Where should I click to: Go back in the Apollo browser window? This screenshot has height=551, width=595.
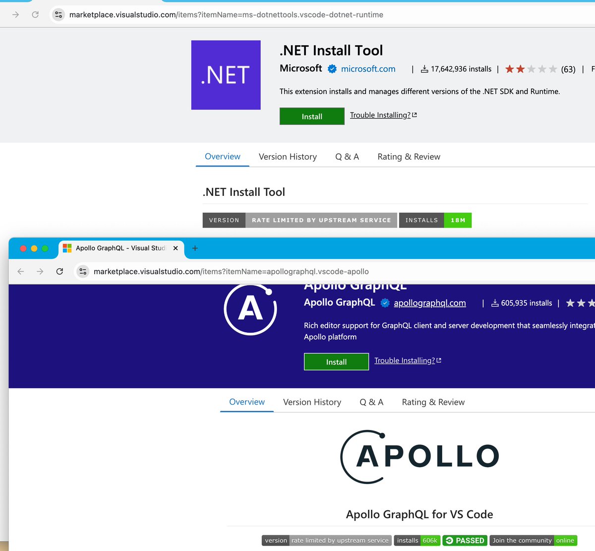[x=20, y=271]
